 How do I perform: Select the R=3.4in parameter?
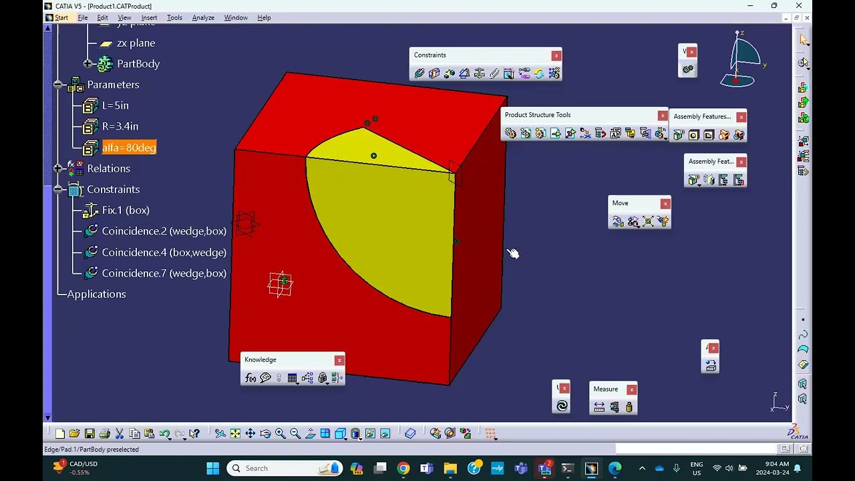tap(120, 126)
